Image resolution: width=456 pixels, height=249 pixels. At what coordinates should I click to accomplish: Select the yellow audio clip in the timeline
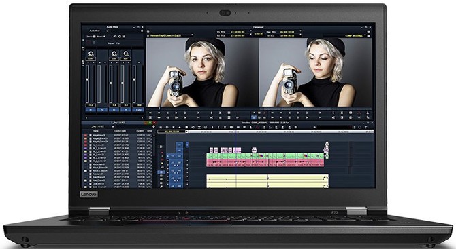click(x=267, y=181)
